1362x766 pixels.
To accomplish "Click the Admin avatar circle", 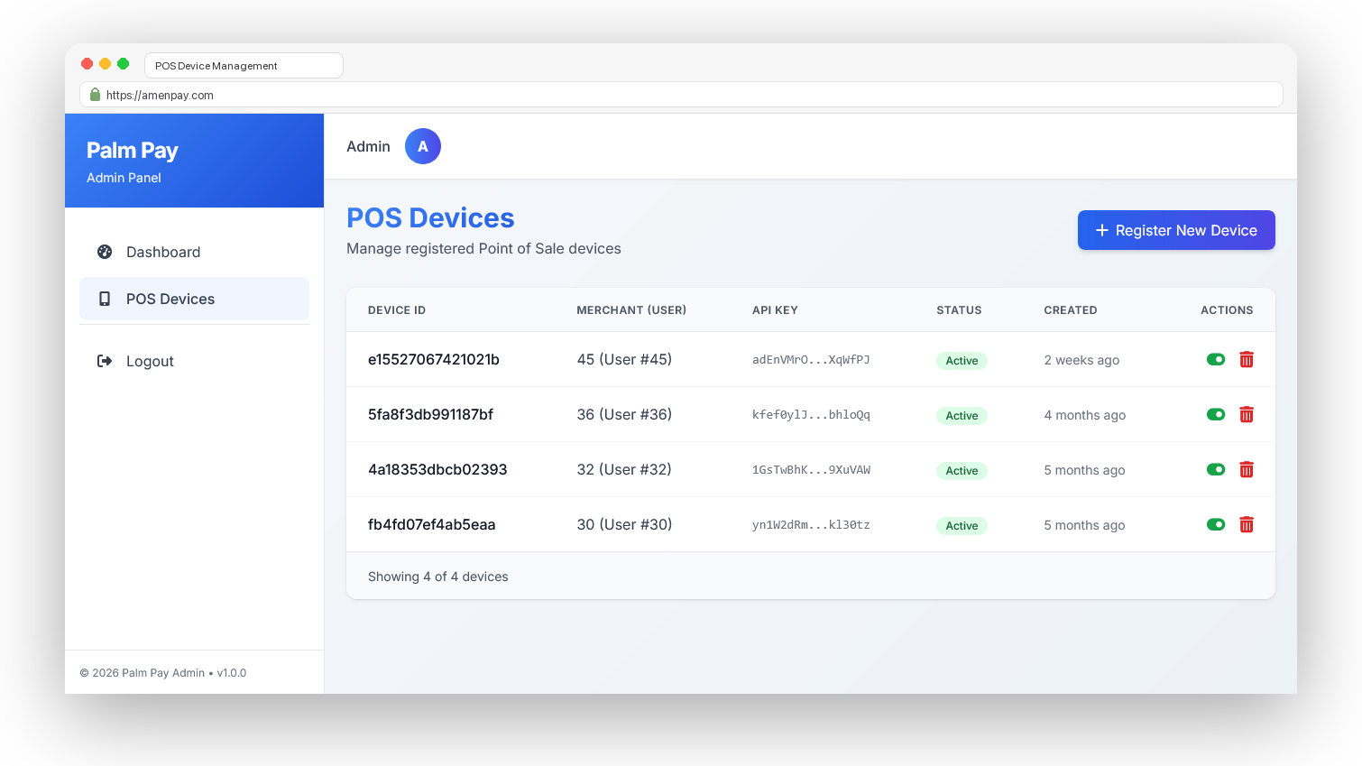I will [423, 146].
